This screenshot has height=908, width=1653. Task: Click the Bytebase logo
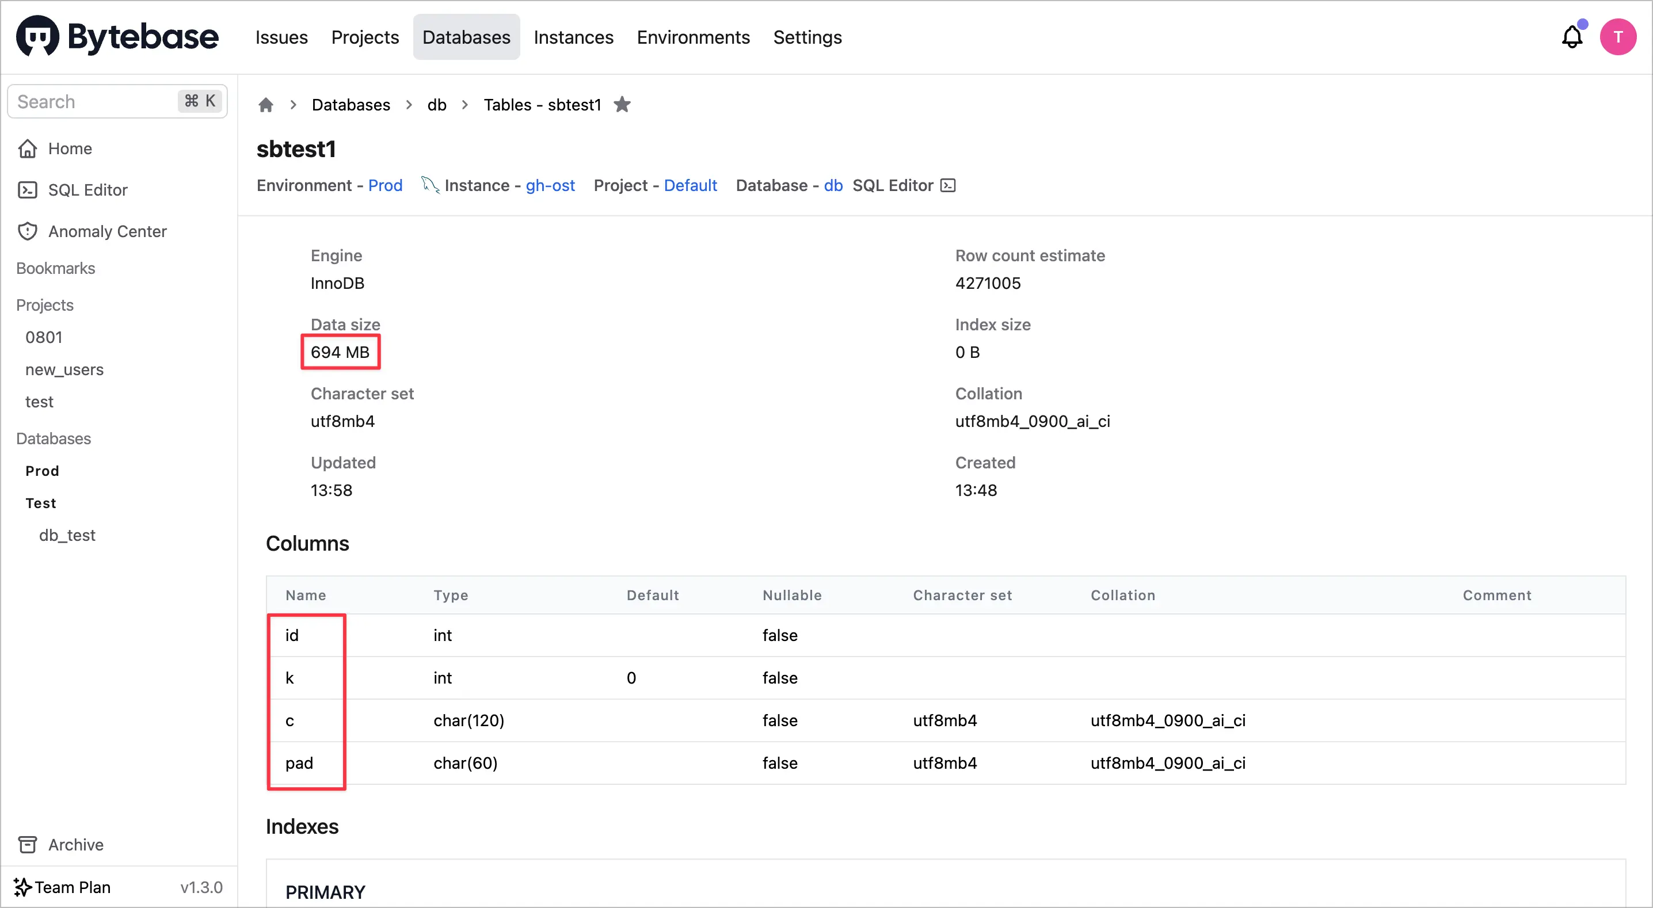point(117,37)
